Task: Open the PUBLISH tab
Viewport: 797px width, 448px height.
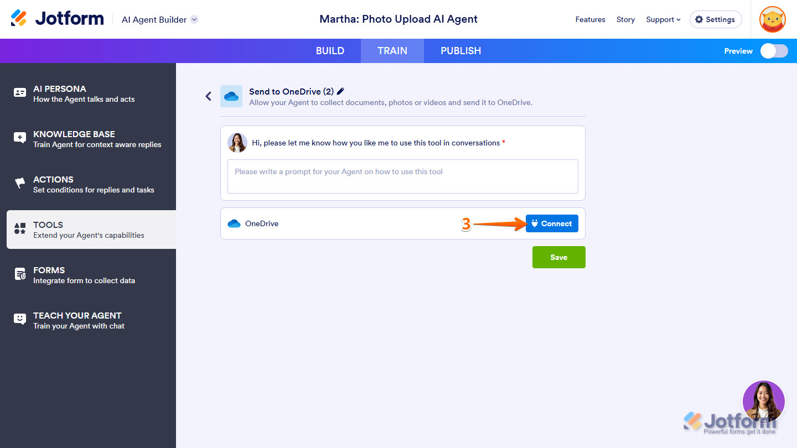Action: 461,51
